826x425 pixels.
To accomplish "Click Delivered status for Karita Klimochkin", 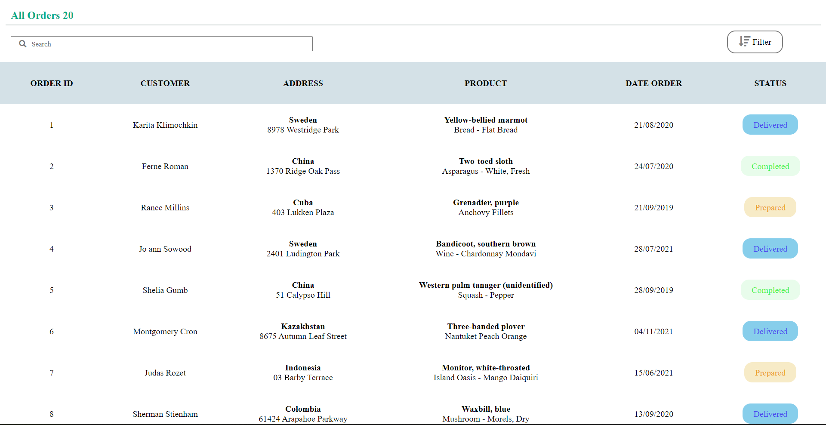I will coord(770,125).
